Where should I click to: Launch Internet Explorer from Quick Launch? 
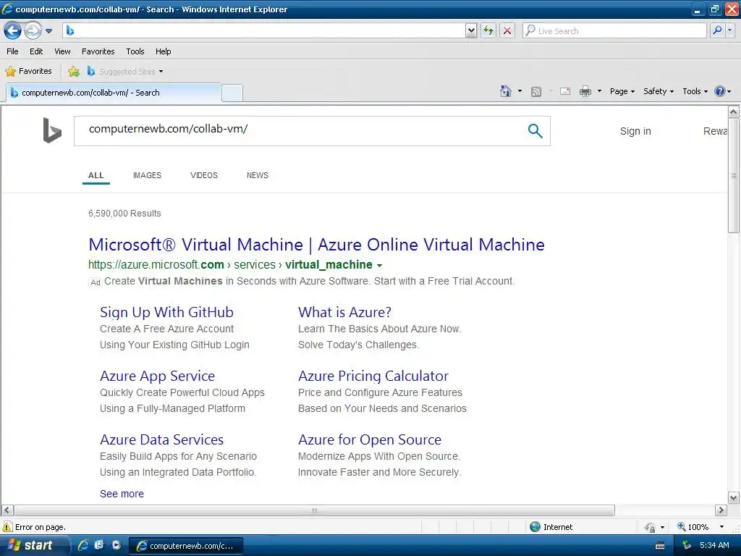(83, 546)
